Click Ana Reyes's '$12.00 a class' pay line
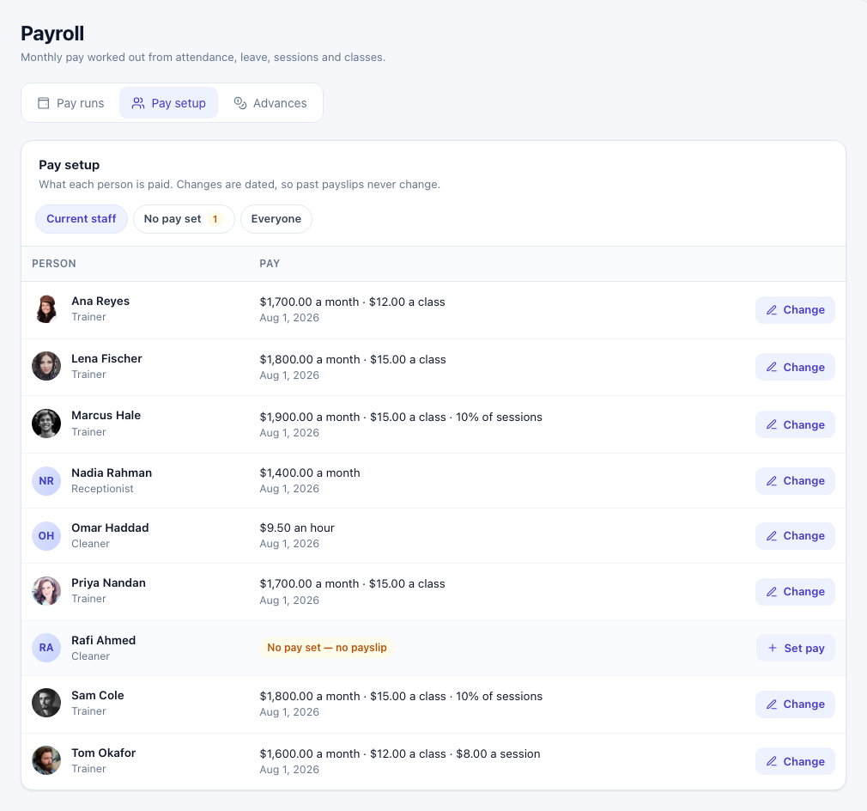The width and height of the screenshot is (867, 811). (x=407, y=302)
